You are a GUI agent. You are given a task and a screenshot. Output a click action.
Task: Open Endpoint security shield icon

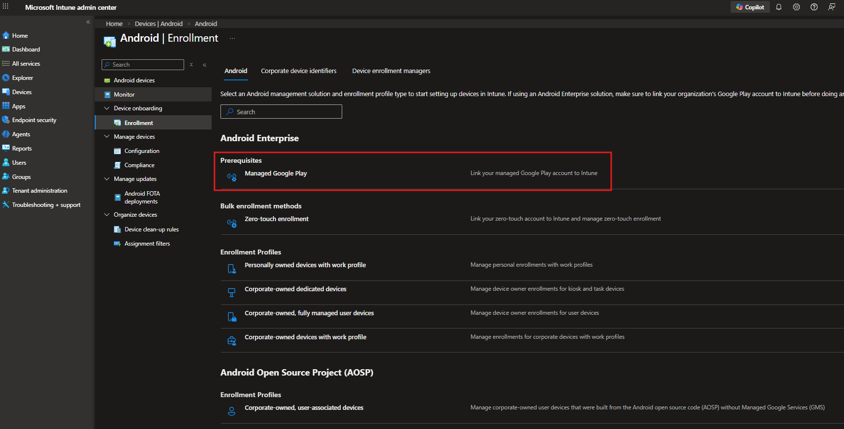pos(6,120)
